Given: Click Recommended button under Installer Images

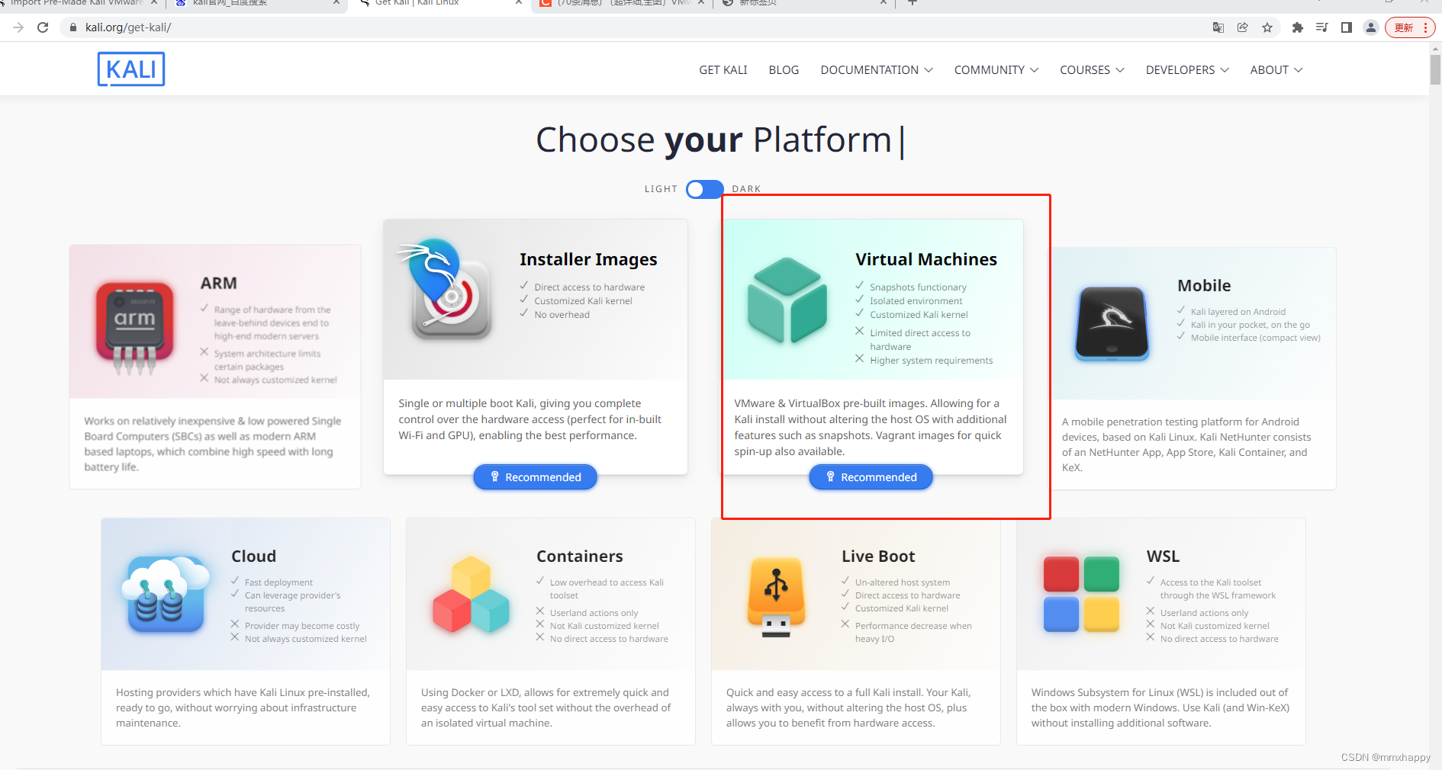Looking at the screenshot, I should (535, 477).
